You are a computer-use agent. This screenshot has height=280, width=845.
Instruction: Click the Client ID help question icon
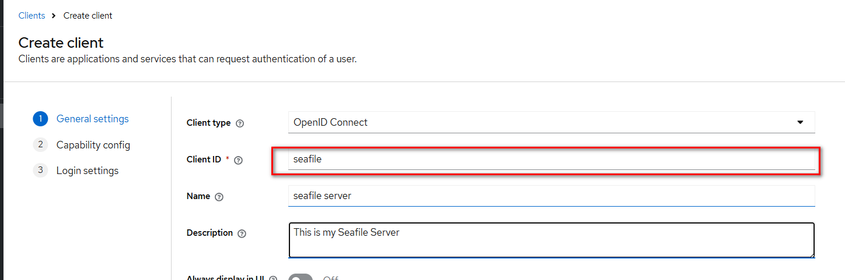pyautogui.click(x=238, y=160)
